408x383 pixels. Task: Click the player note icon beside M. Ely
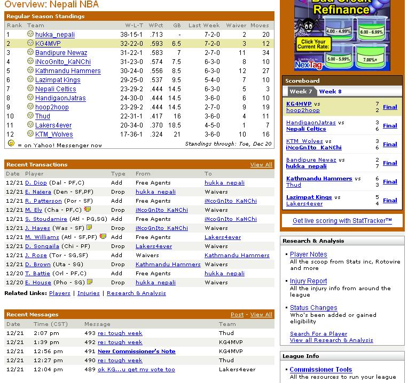(87, 210)
